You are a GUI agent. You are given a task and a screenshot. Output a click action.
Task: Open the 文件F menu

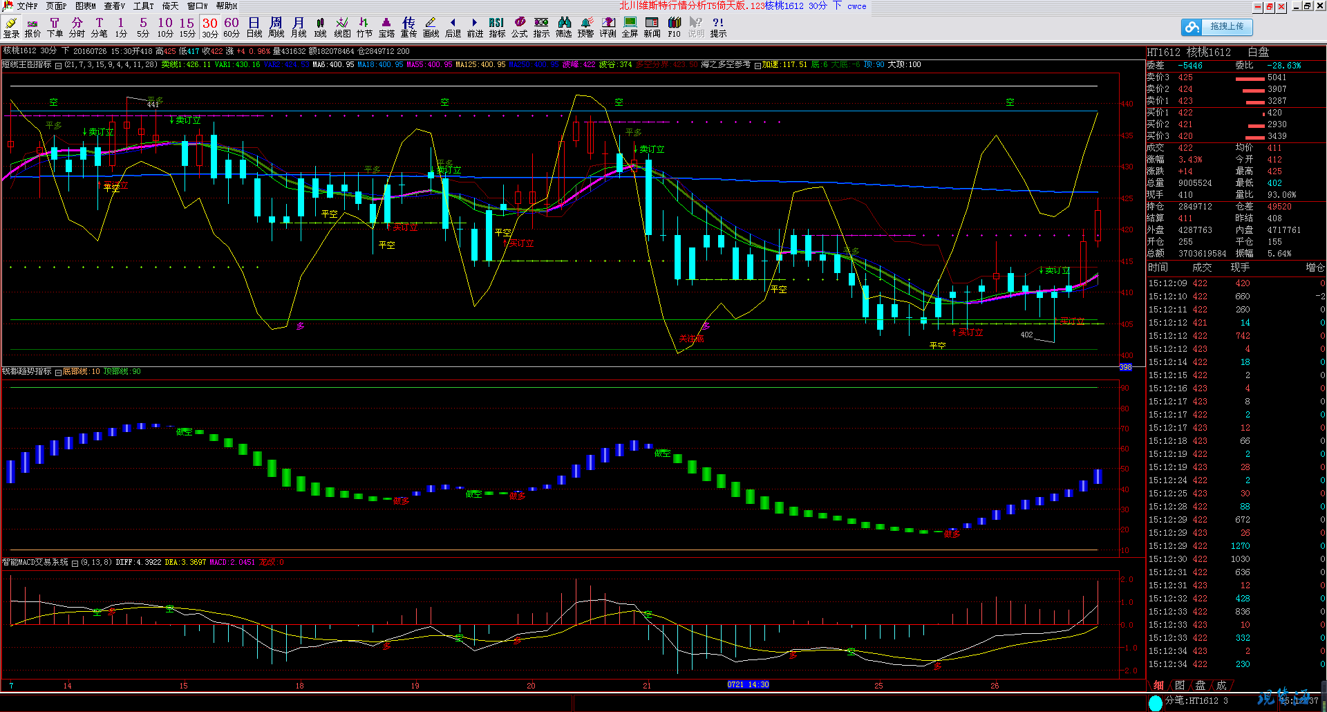click(x=27, y=6)
